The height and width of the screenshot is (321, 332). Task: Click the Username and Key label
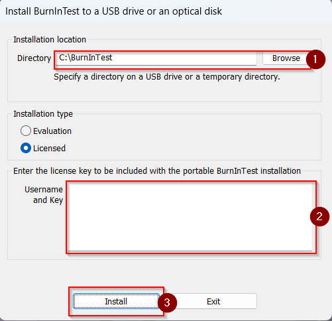[x=44, y=195]
